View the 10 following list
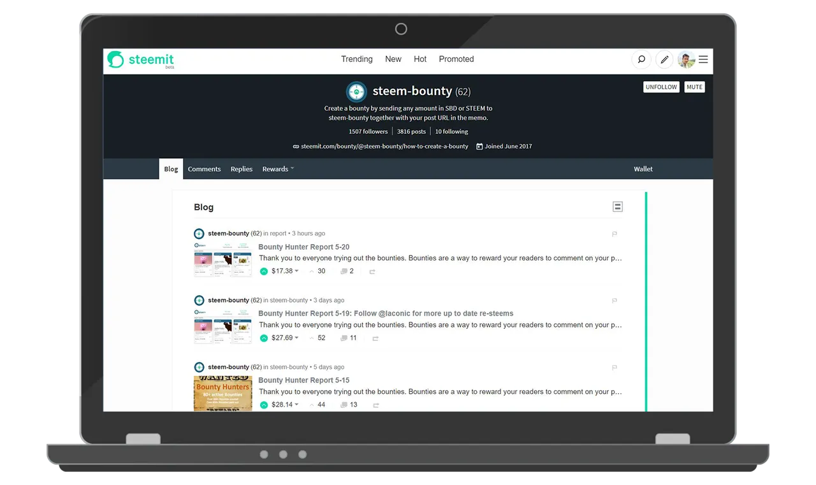 pyautogui.click(x=452, y=132)
